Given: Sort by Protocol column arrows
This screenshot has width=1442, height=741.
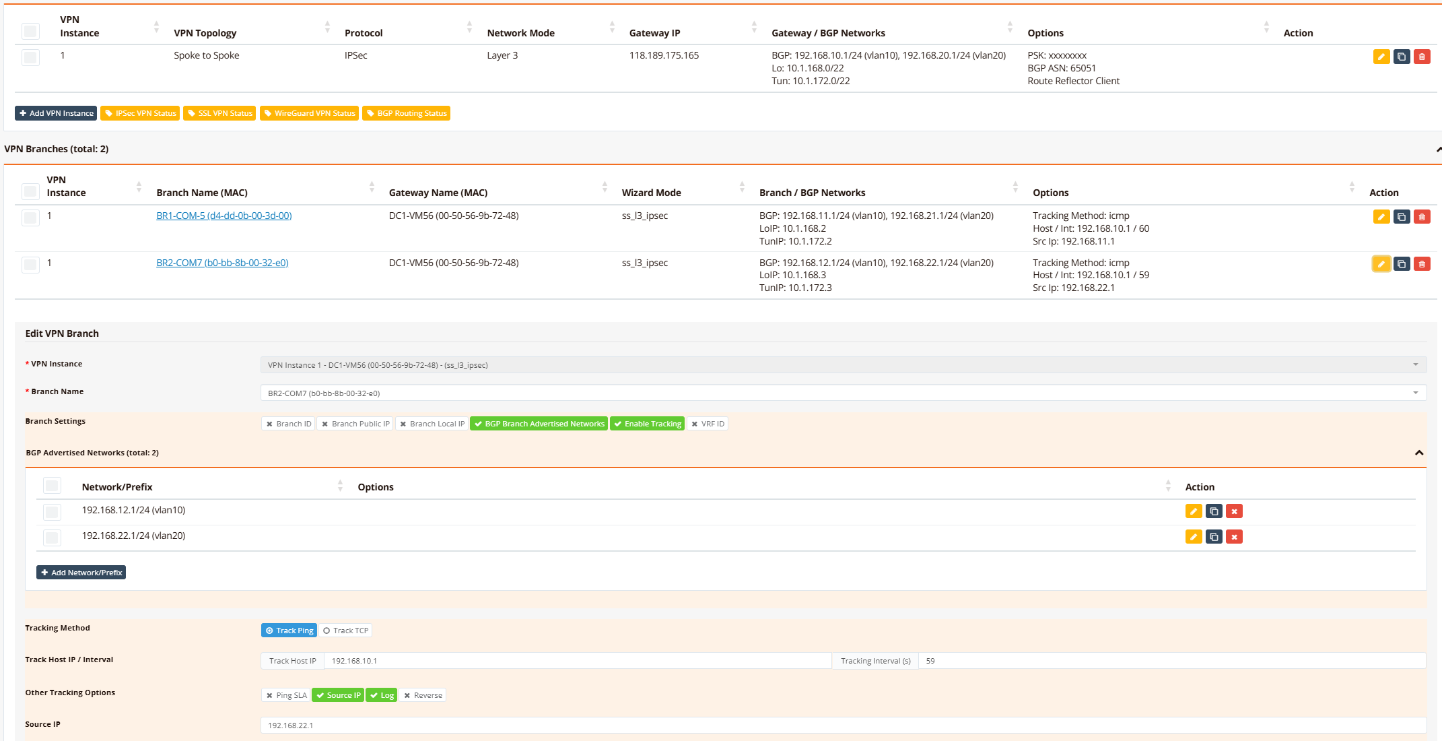Looking at the screenshot, I should click(x=469, y=27).
